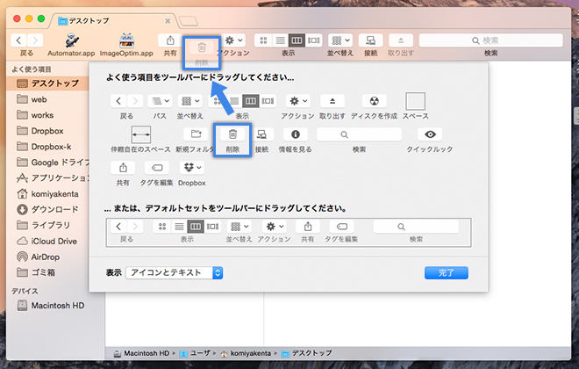This screenshot has height=369, width=579.
Task: Click the Eject (取り出す) toolbar button
Action: (x=401, y=40)
